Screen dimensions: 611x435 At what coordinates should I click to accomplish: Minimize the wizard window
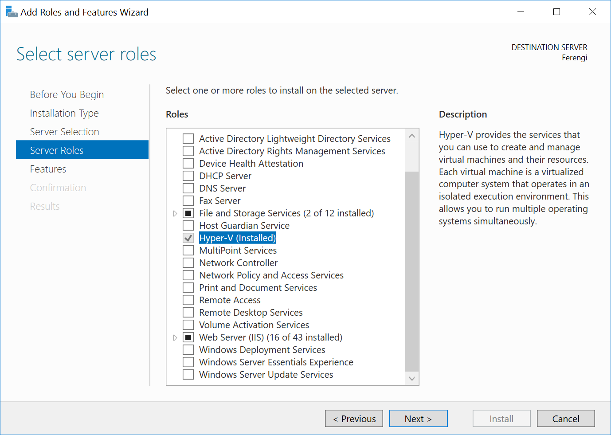(521, 12)
